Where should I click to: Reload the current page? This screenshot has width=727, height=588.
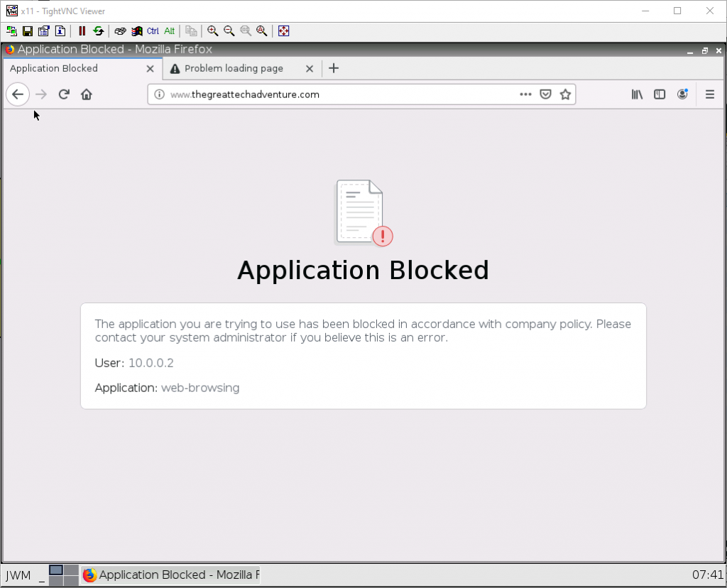64,94
